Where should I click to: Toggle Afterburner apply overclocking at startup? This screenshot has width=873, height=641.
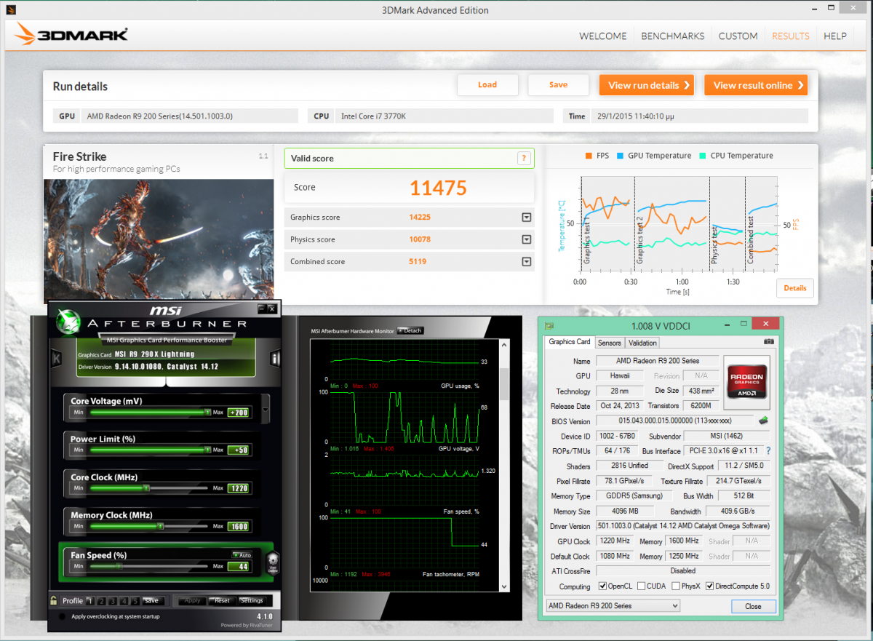(x=62, y=616)
